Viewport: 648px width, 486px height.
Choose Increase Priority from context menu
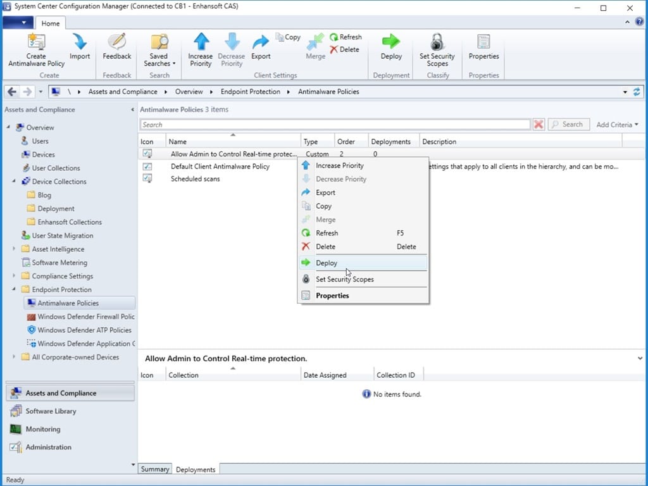click(x=363, y=165)
